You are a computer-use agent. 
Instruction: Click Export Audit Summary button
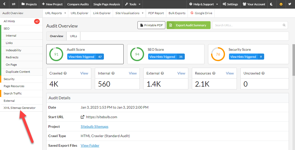(189, 25)
